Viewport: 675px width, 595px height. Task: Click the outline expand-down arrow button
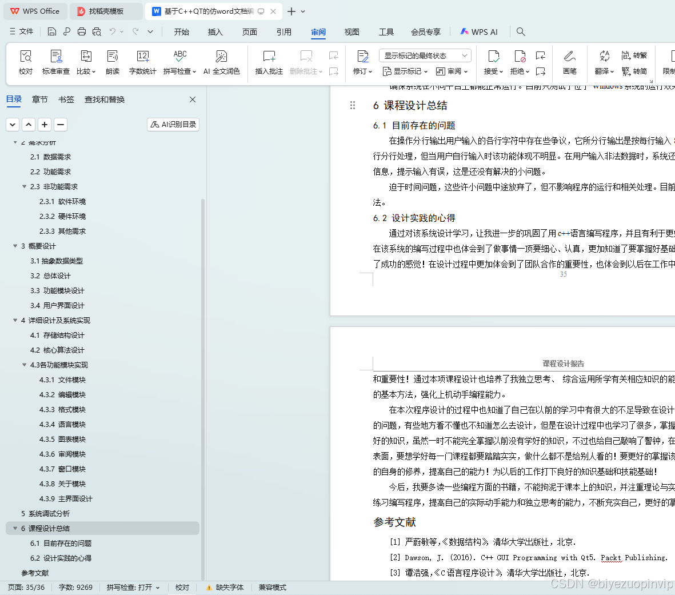click(x=13, y=125)
